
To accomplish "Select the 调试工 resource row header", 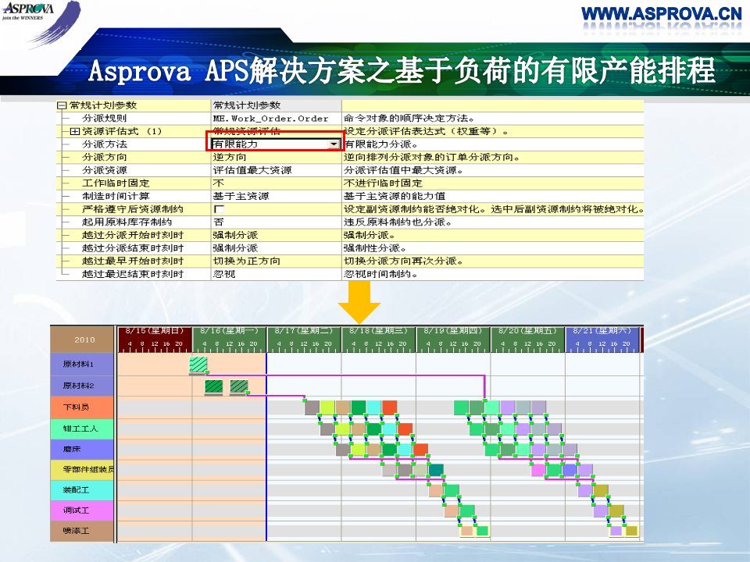I will (x=82, y=510).
